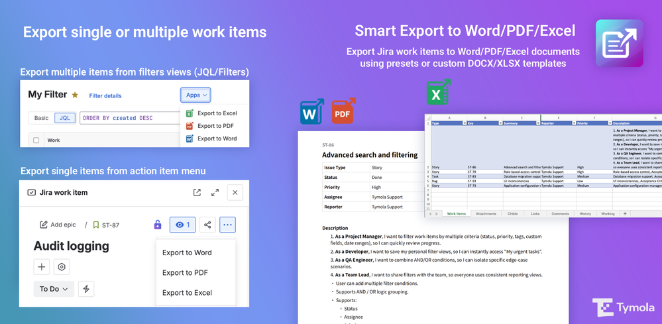Click the Advanced search and filtering heading

pos(370,155)
